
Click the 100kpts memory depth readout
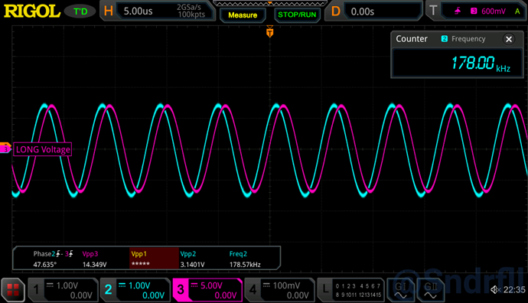click(x=191, y=15)
